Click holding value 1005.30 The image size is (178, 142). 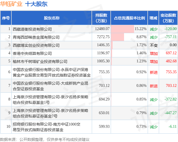click(x=103, y=61)
